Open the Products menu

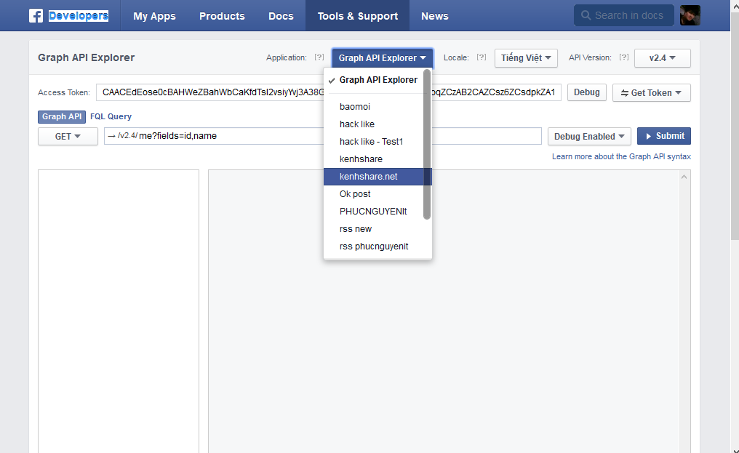point(222,16)
